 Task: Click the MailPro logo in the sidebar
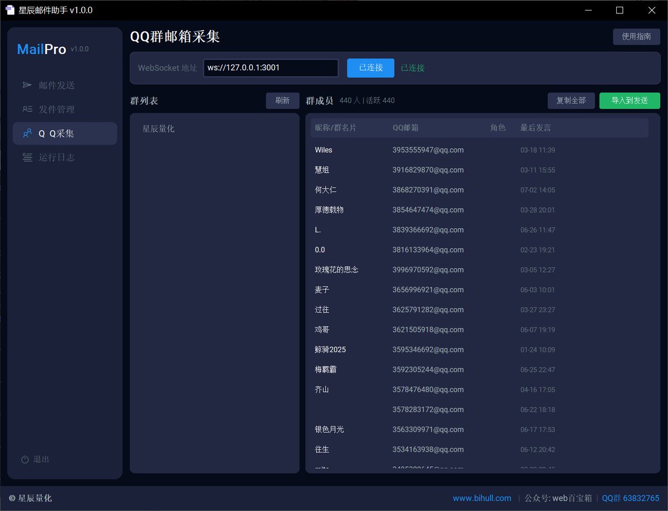tap(42, 49)
